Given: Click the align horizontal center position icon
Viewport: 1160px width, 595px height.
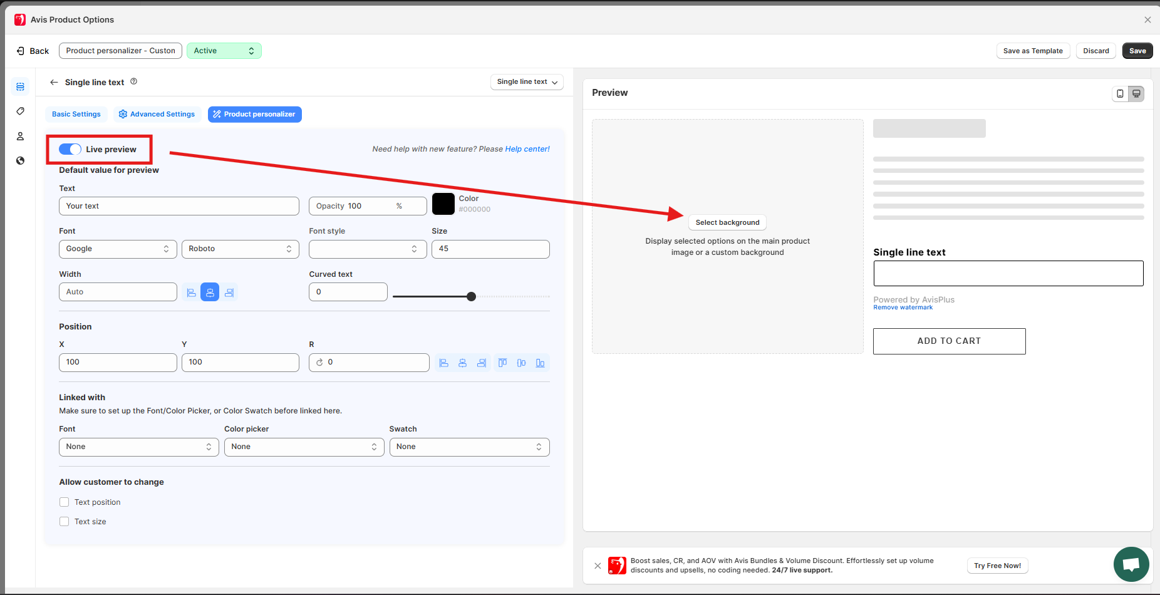Looking at the screenshot, I should [x=462, y=363].
